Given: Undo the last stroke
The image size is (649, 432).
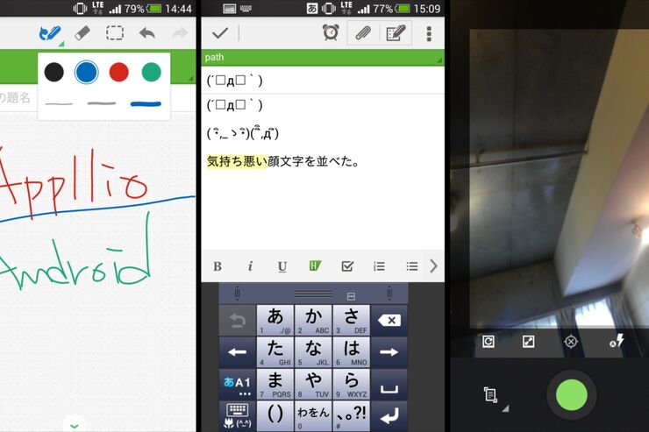Looking at the screenshot, I should click(x=147, y=33).
